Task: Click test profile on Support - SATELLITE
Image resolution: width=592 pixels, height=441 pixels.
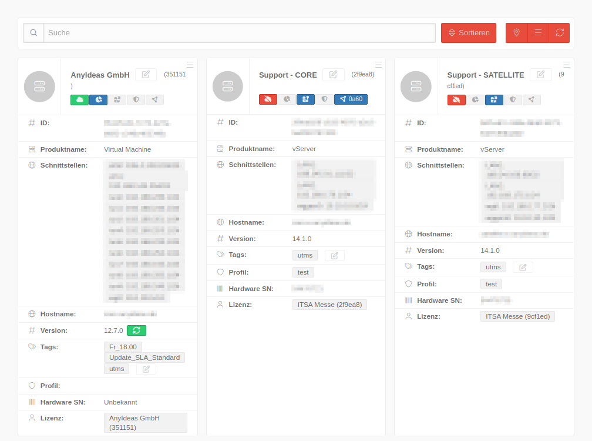Action: (x=491, y=284)
